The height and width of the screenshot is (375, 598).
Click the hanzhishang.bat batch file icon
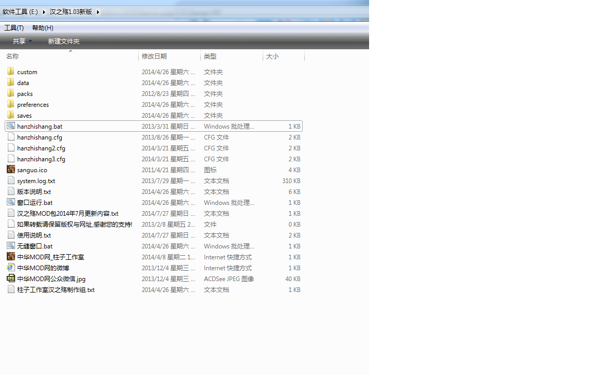click(10, 126)
